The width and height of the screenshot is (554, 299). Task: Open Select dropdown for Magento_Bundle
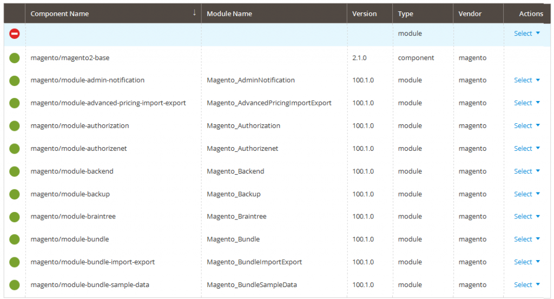(527, 240)
